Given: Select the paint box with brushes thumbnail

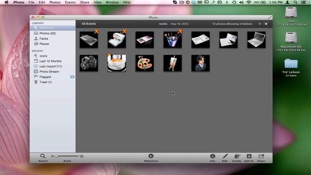Looking at the screenshot, I should pos(145,40).
